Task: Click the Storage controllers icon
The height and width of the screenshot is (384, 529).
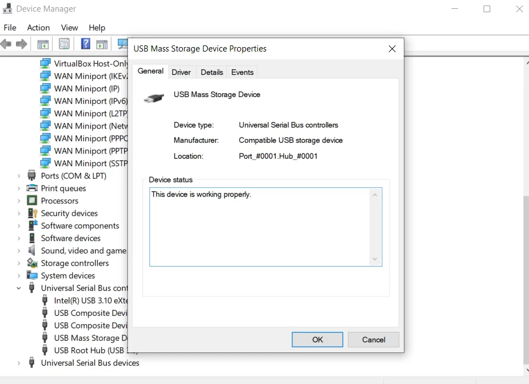Action: coord(32,263)
